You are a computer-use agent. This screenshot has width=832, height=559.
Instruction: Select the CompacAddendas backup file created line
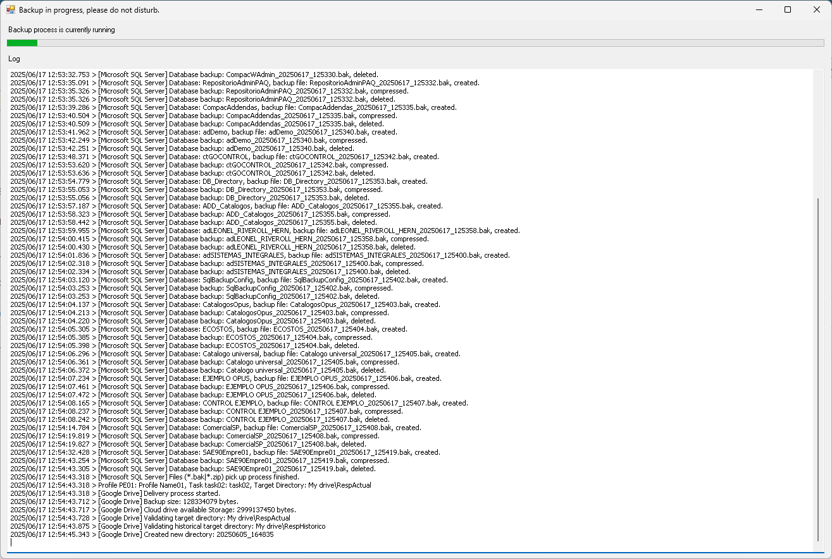click(233, 107)
